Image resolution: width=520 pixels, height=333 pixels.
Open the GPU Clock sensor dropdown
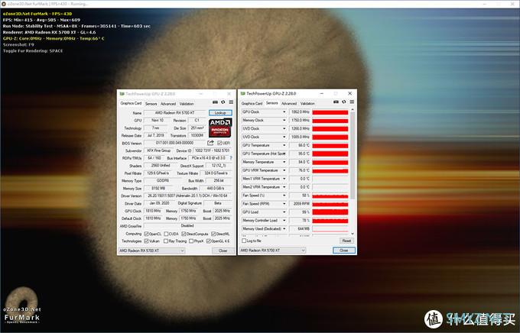coord(284,112)
